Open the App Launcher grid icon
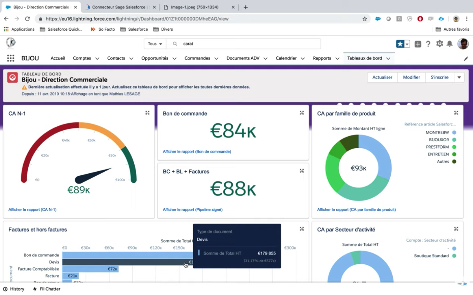 pyautogui.click(x=10, y=58)
